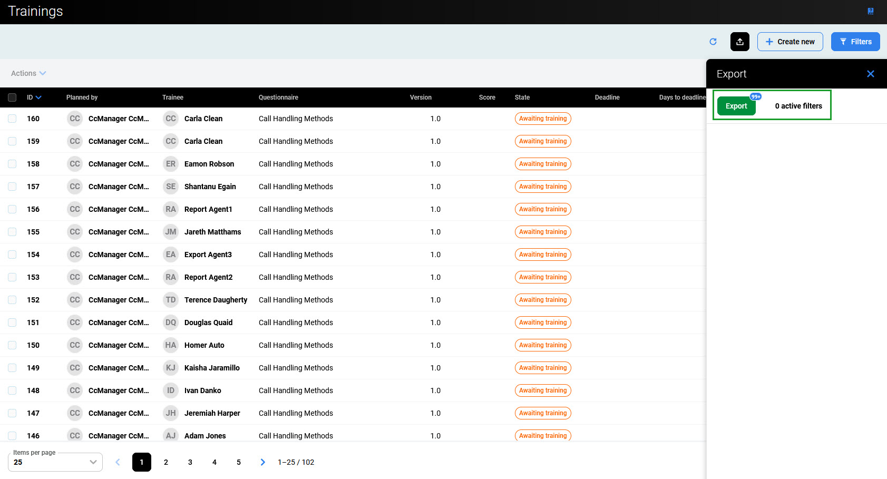Close the Export panel with the X

(x=870, y=74)
